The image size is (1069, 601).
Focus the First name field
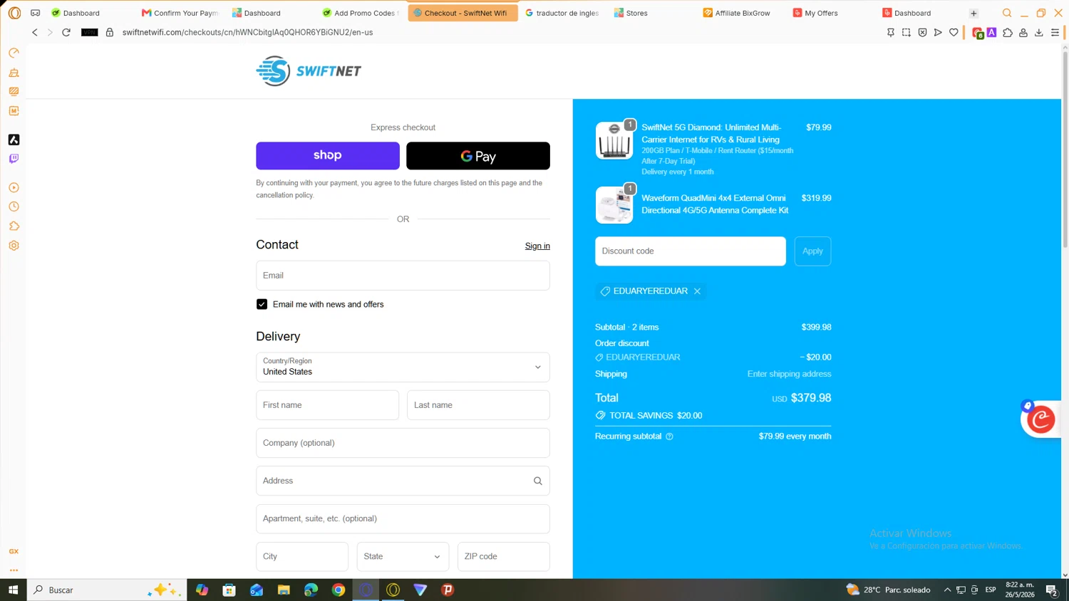(x=328, y=405)
